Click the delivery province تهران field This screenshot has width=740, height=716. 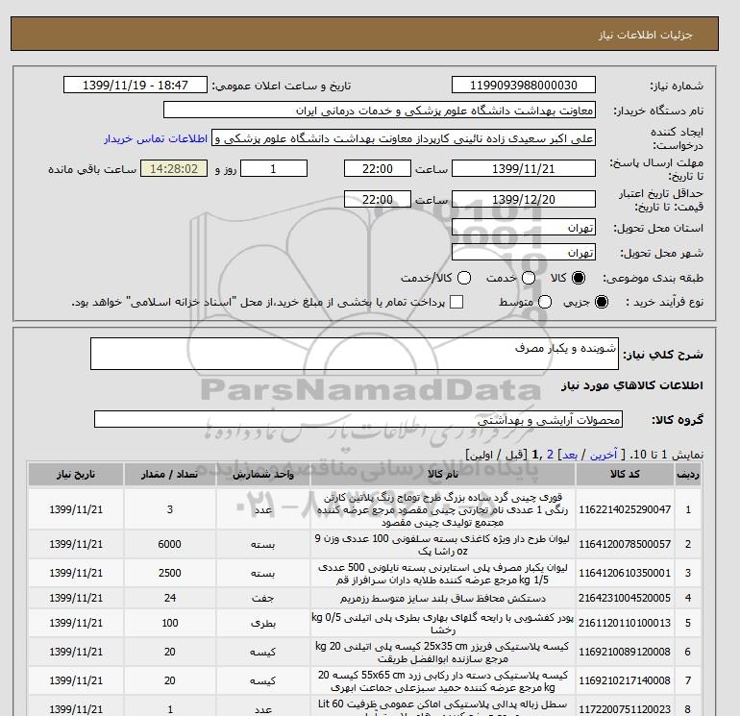pyautogui.click(x=524, y=228)
